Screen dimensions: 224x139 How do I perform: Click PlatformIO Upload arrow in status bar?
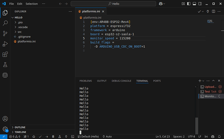(x=47, y=137)
